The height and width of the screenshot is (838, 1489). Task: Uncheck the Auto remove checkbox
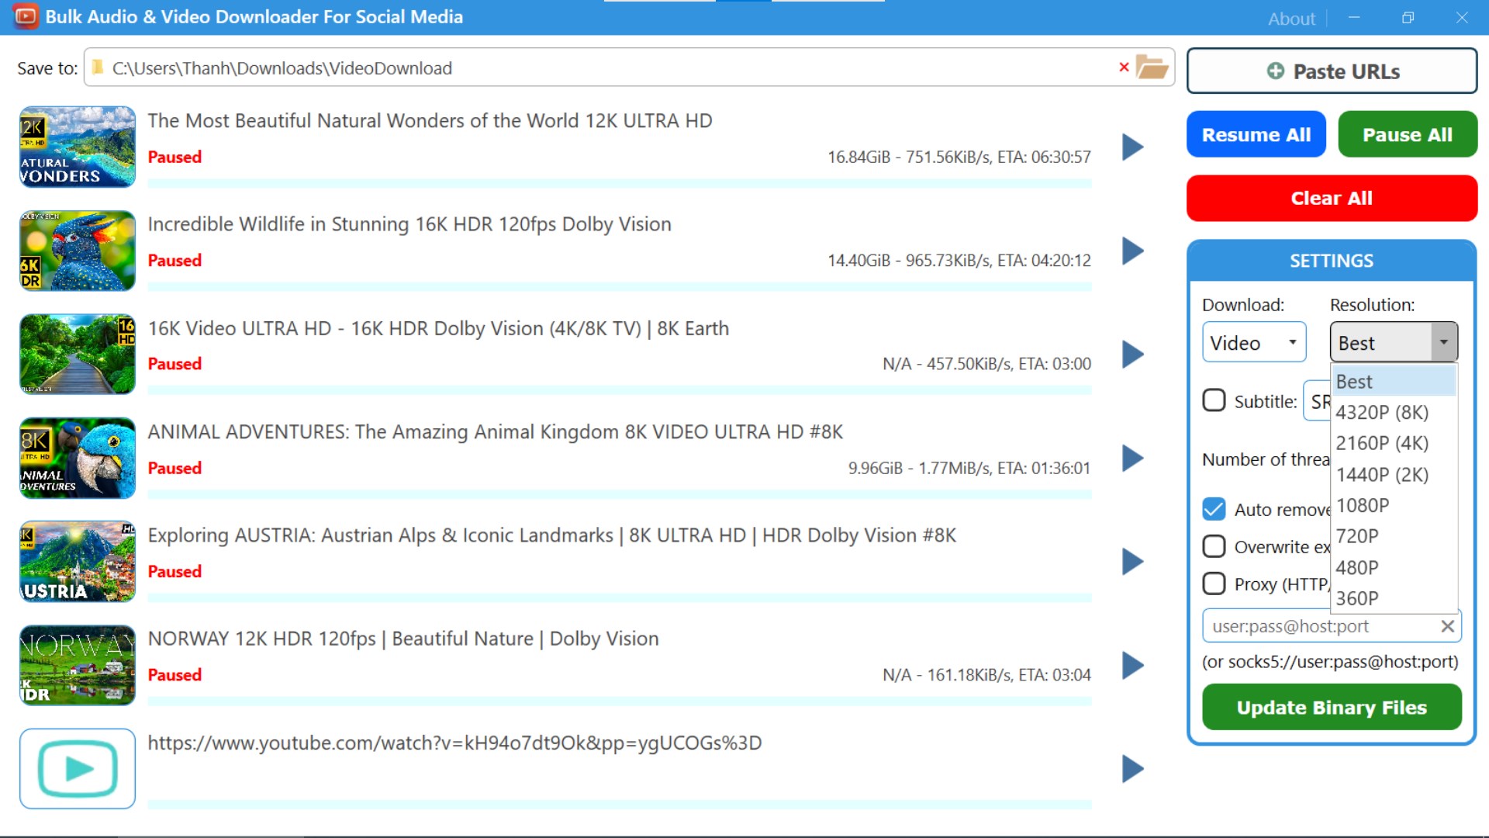tap(1214, 509)
